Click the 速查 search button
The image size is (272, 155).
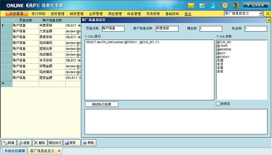(x=24, y=143)
